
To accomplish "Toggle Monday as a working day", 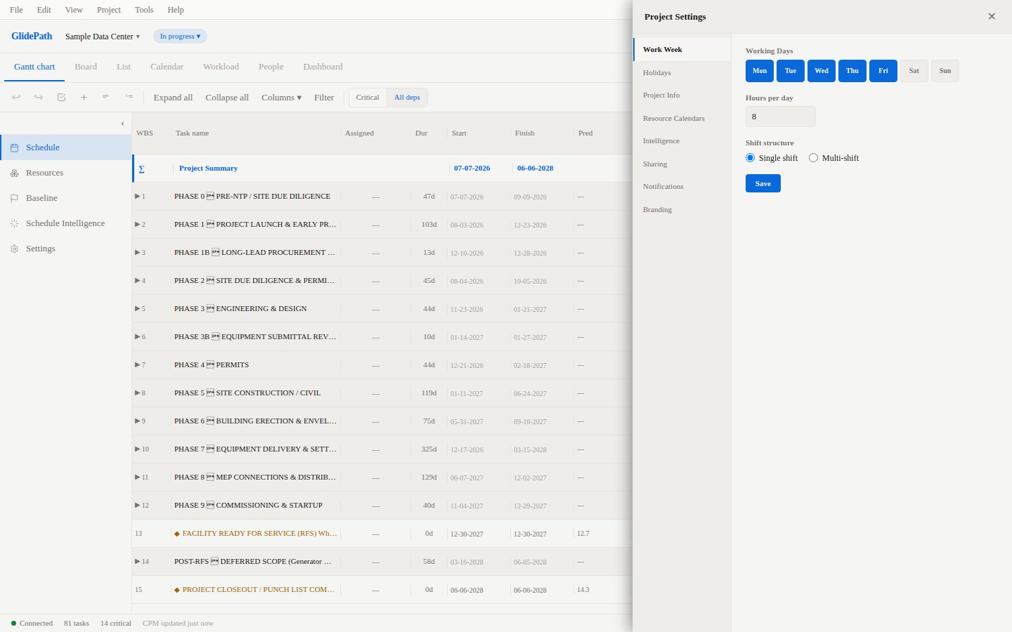I will click(760, 71).
